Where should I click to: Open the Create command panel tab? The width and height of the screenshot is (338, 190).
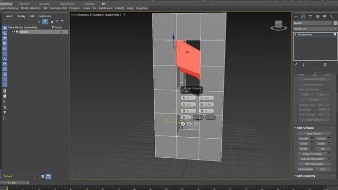point(296,16)
